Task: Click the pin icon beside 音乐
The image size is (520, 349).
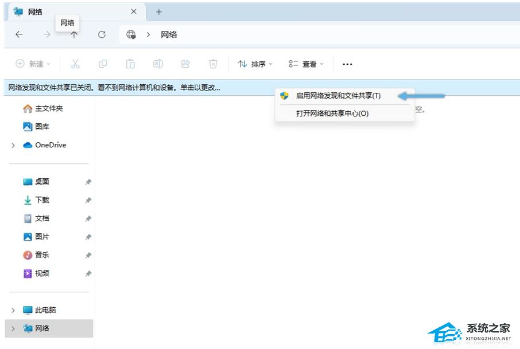Action: click(88, 255)
